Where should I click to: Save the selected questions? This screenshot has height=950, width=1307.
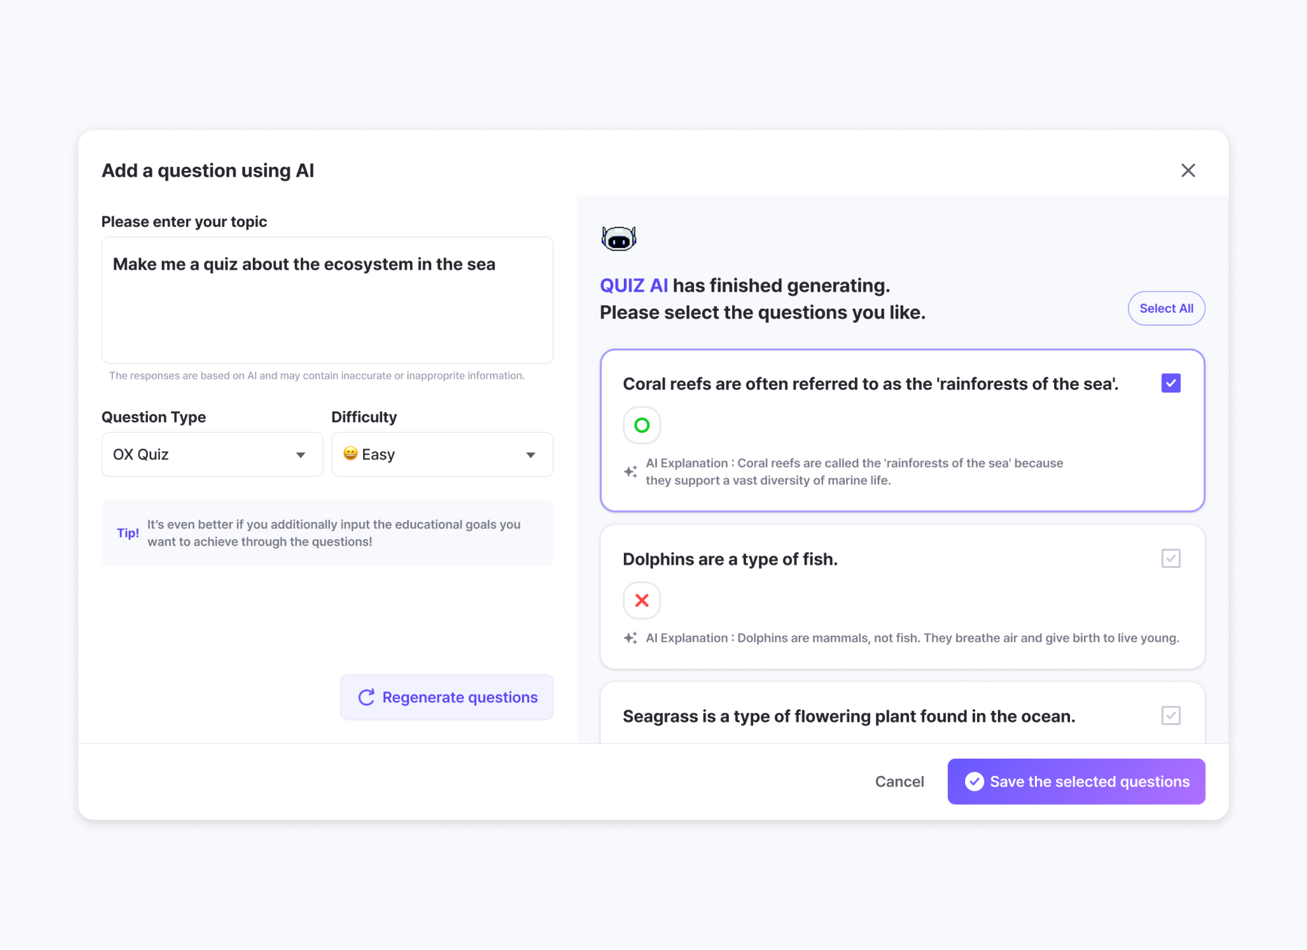1076,782
